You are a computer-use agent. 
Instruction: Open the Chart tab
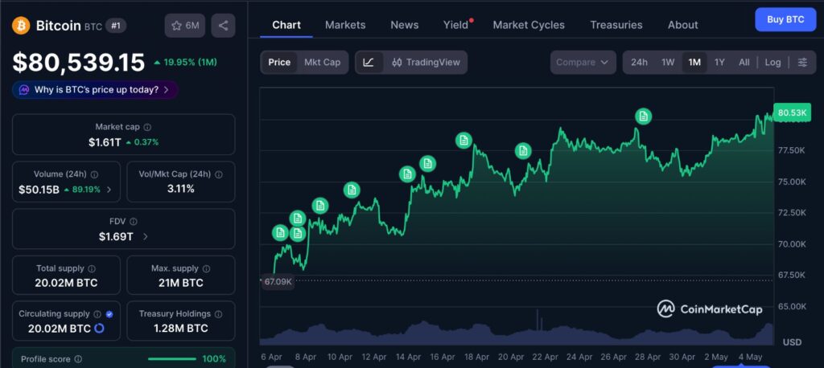286,25
